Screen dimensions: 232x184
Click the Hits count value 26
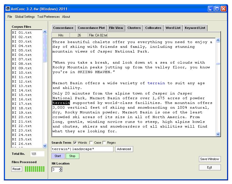click(79, 35)
